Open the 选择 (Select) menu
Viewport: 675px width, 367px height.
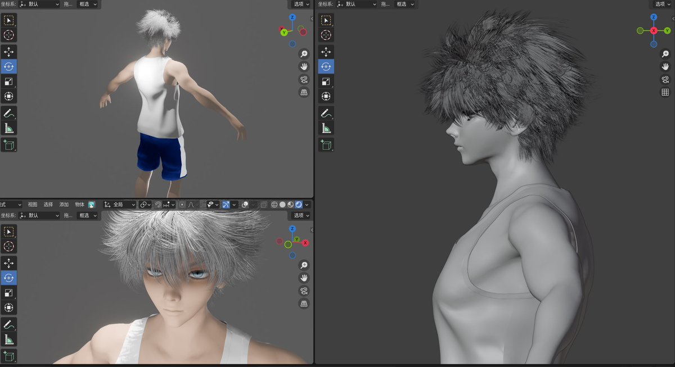48,205
